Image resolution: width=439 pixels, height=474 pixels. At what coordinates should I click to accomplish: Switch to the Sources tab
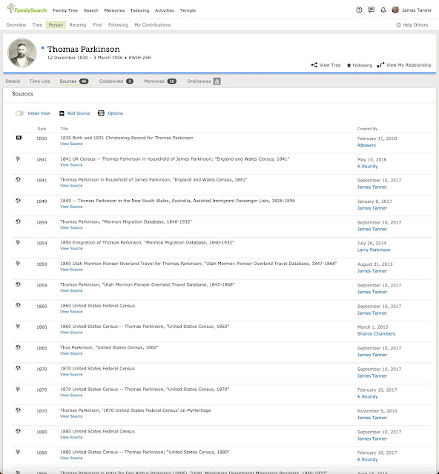coord(74,81)
